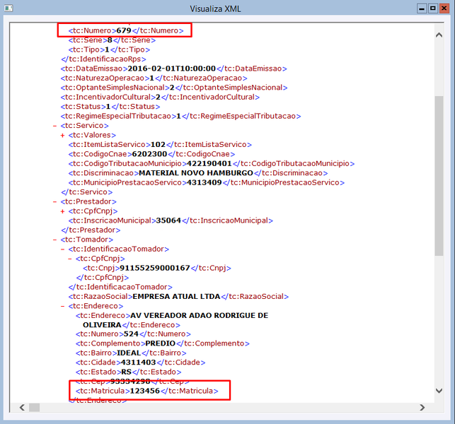Viewport: 455px width, 424px height.
Task: Select CodigoCnae value 6202300
Action: (150, 154)
